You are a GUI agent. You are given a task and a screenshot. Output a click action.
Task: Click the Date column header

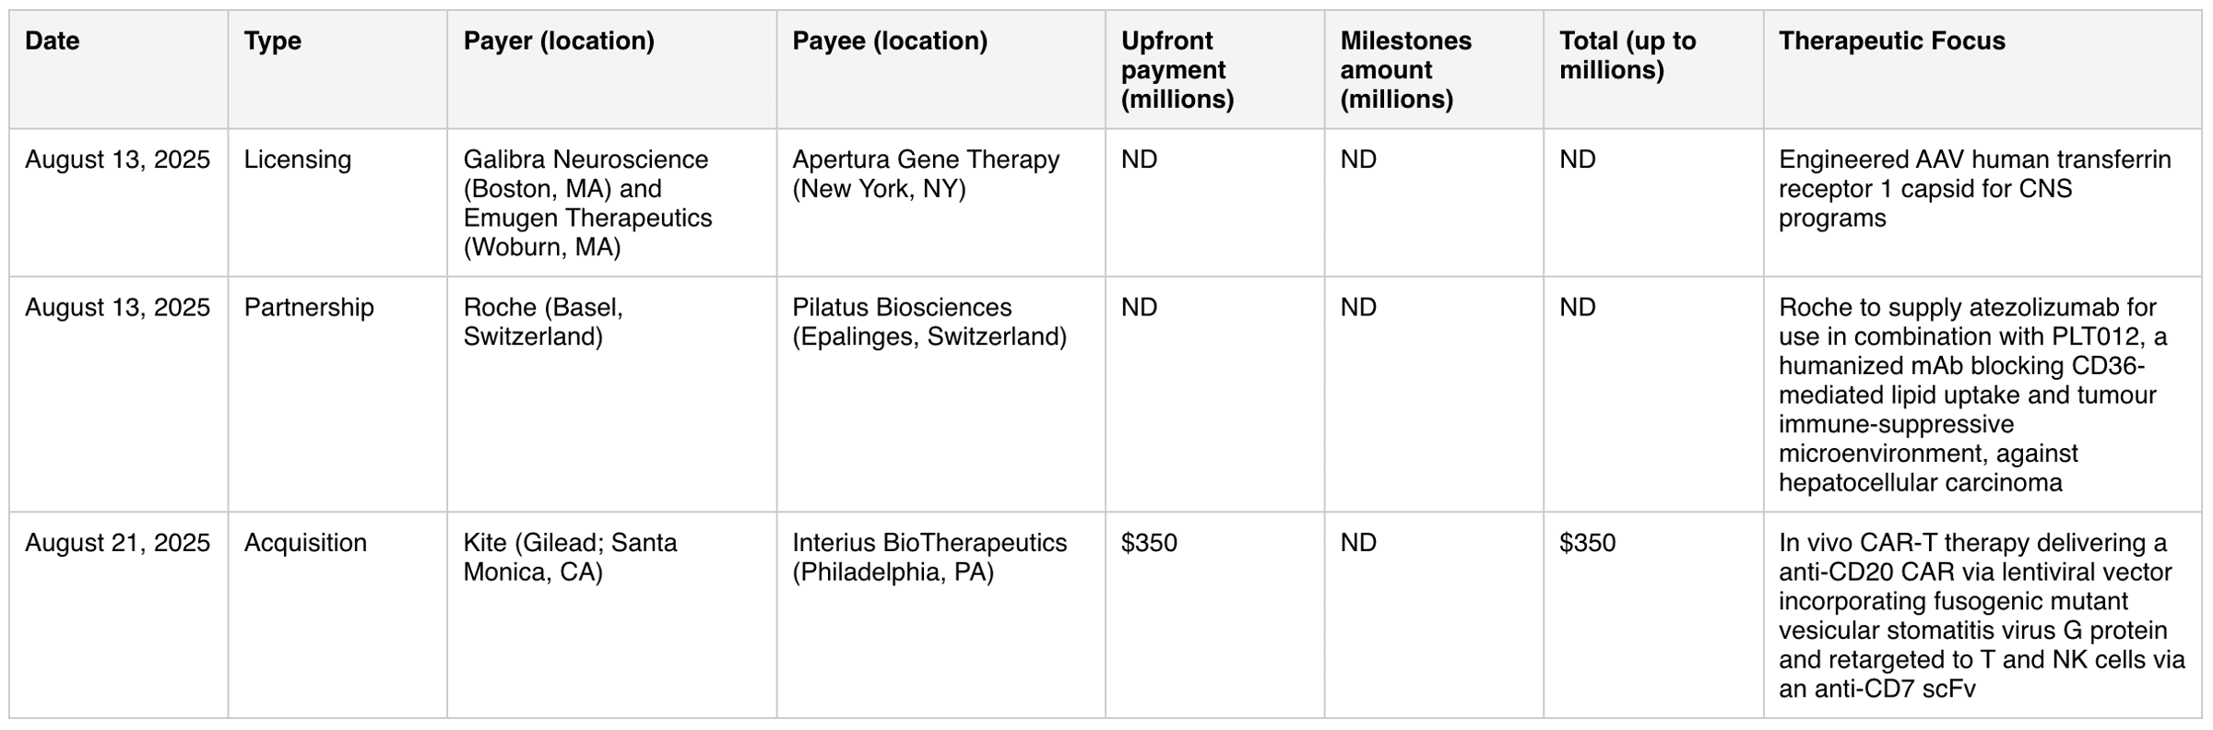pyautogui.click(x=53, y=41)
